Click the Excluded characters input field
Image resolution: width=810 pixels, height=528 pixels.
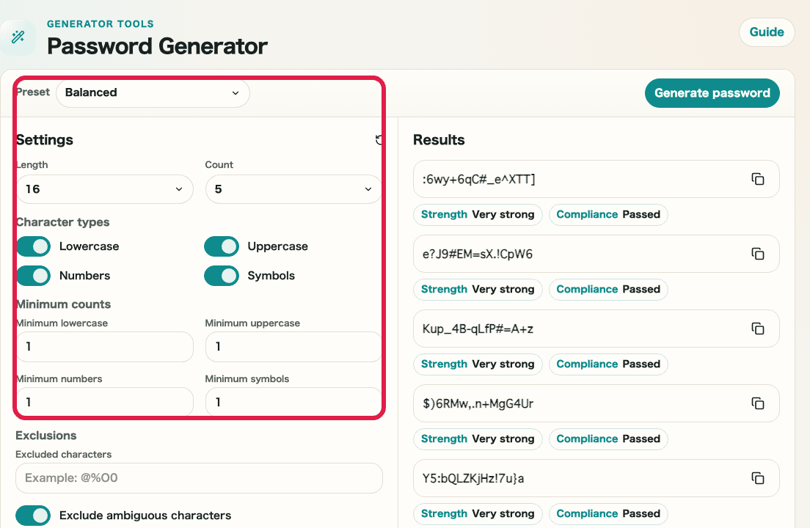point(199,478)
